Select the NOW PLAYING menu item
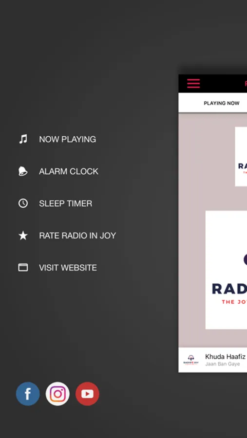The image size is (247, 438). pyautogui.click(x=67, y=139)
